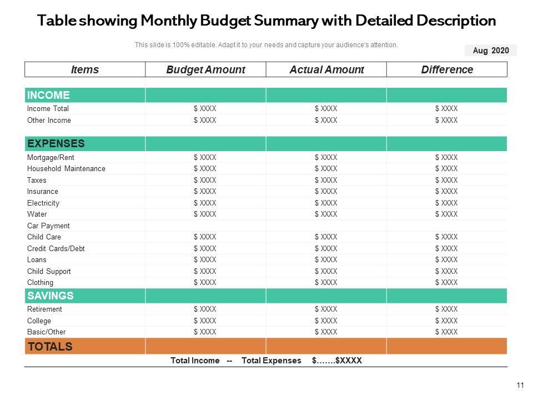Click the Aug 2020 date label
The image size is (533, 400).
click(x=490, y=51)
